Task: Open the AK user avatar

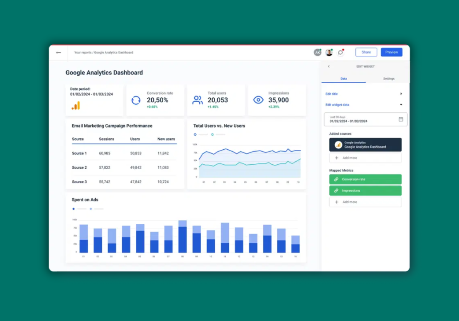Action: click(317, 52)
